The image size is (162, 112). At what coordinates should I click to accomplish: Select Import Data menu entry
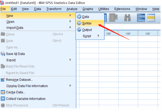pyautogui.click(x=38, y=28)
